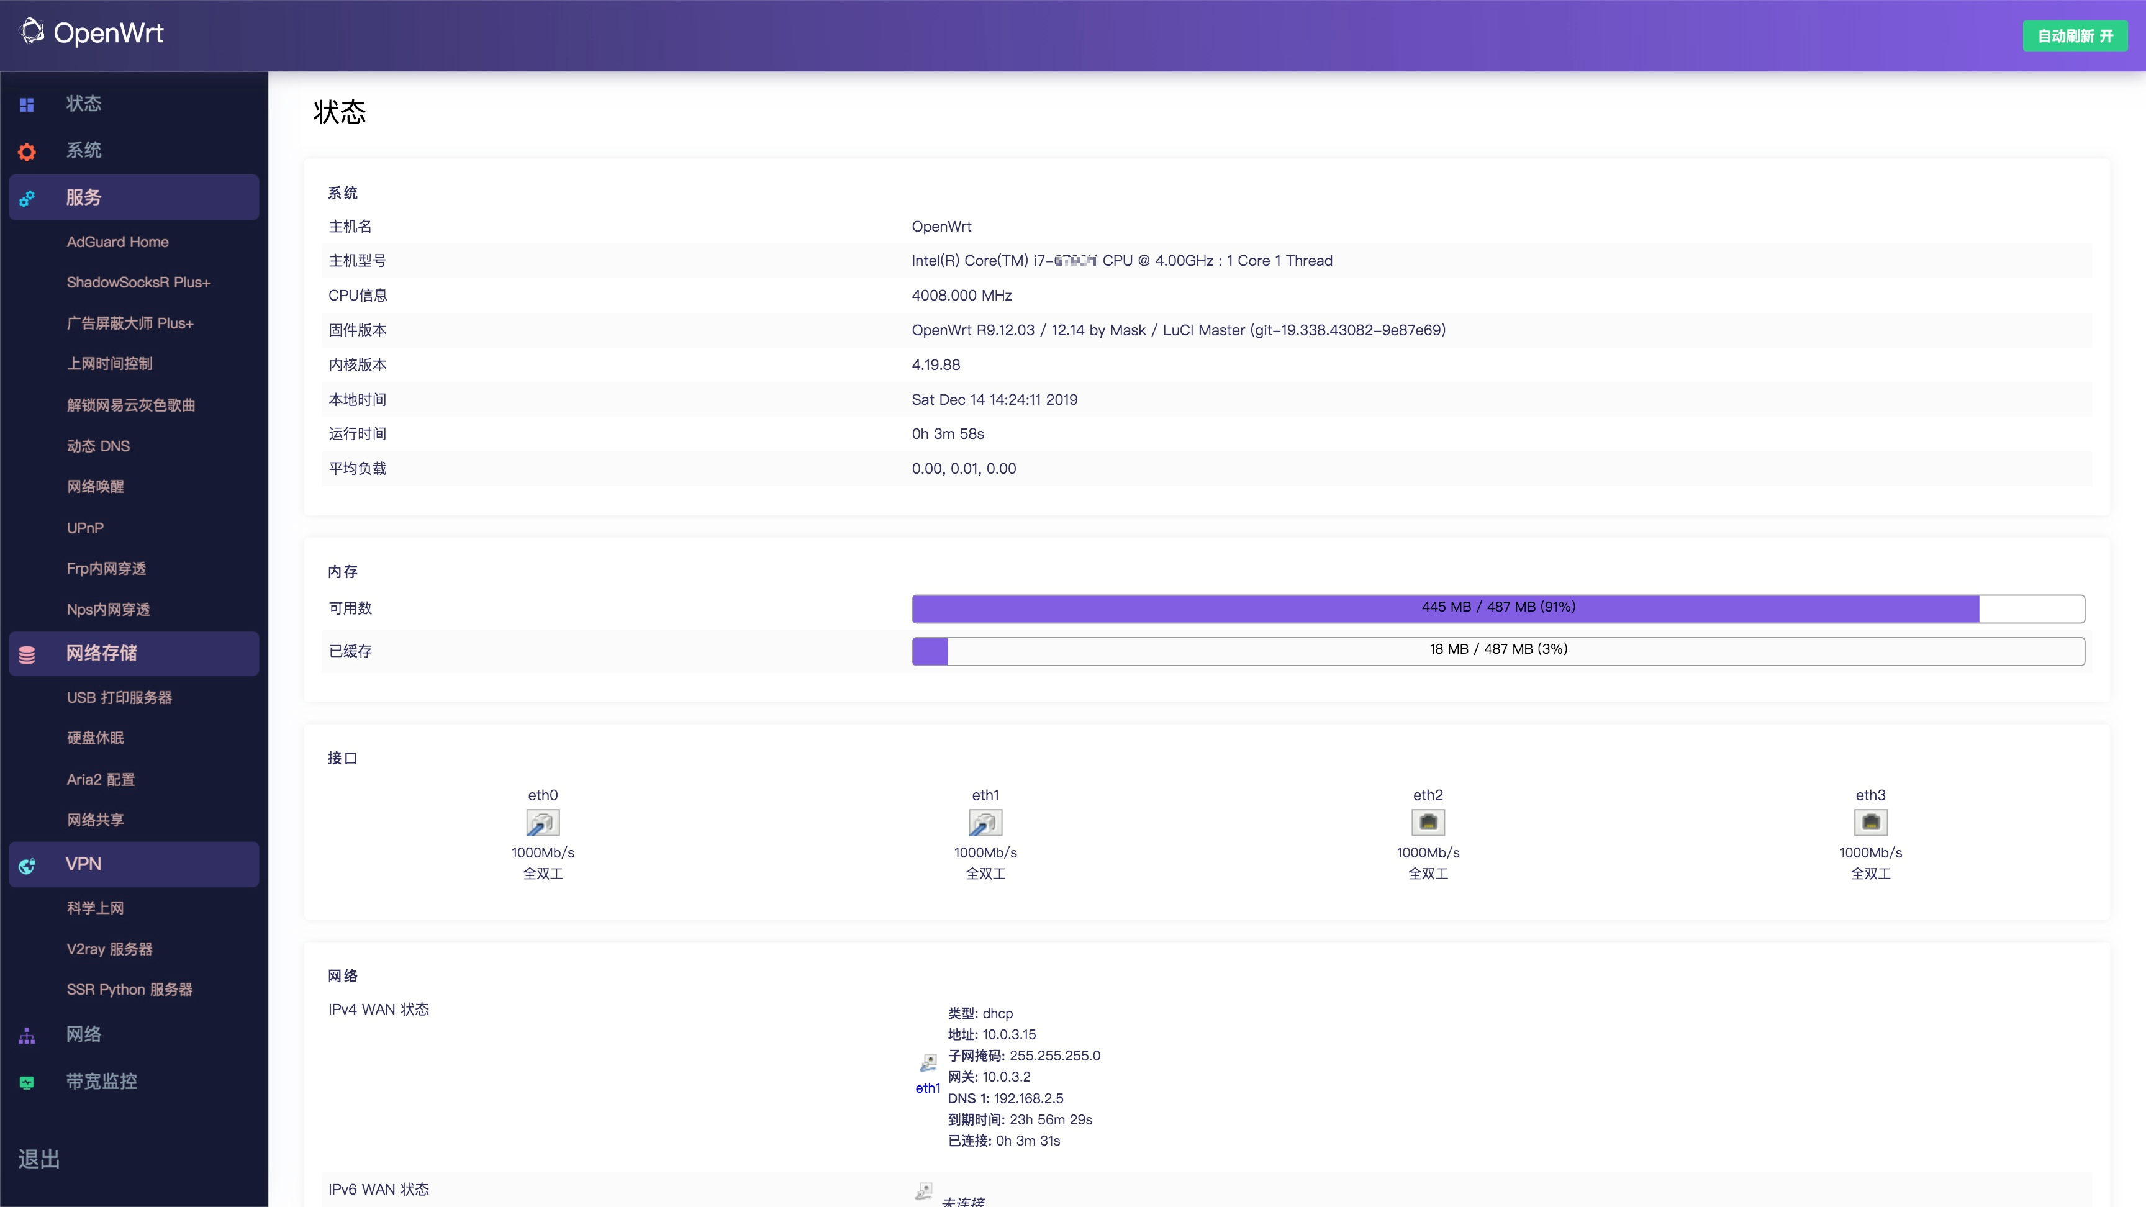Click 退出 to log out

(39, 1159)
